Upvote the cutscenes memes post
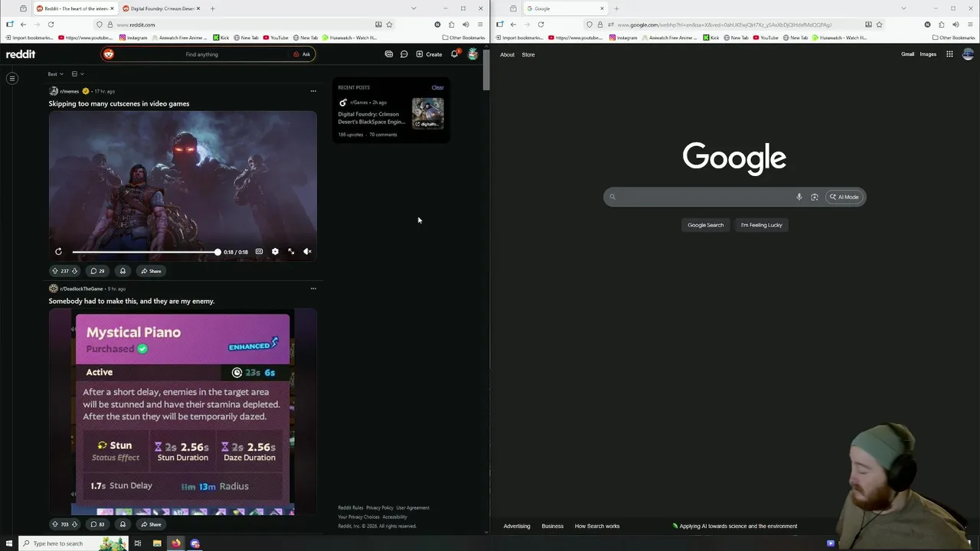The width and height of the screenshot is (980, 551). 55,271
